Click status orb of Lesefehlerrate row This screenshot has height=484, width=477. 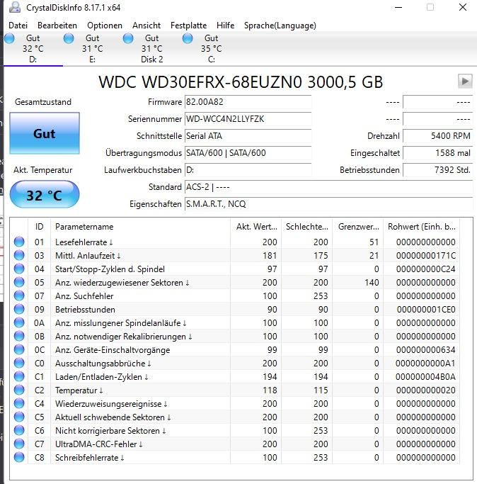click(19, 242)
